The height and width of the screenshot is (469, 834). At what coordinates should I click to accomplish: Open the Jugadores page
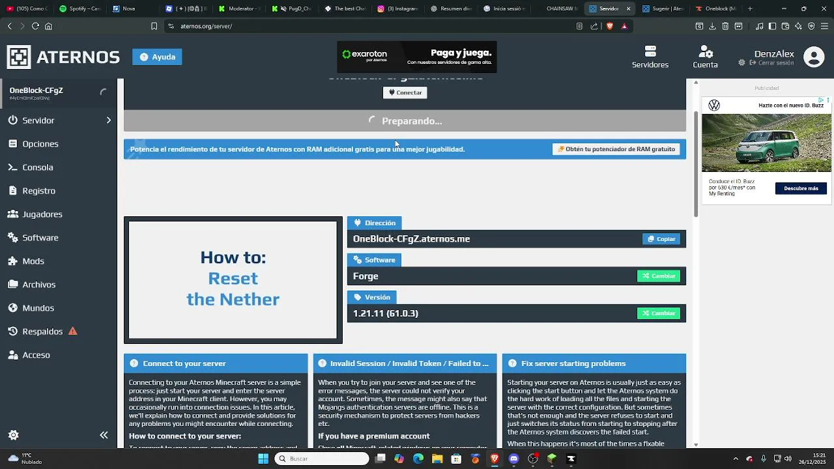coord(59,214)
